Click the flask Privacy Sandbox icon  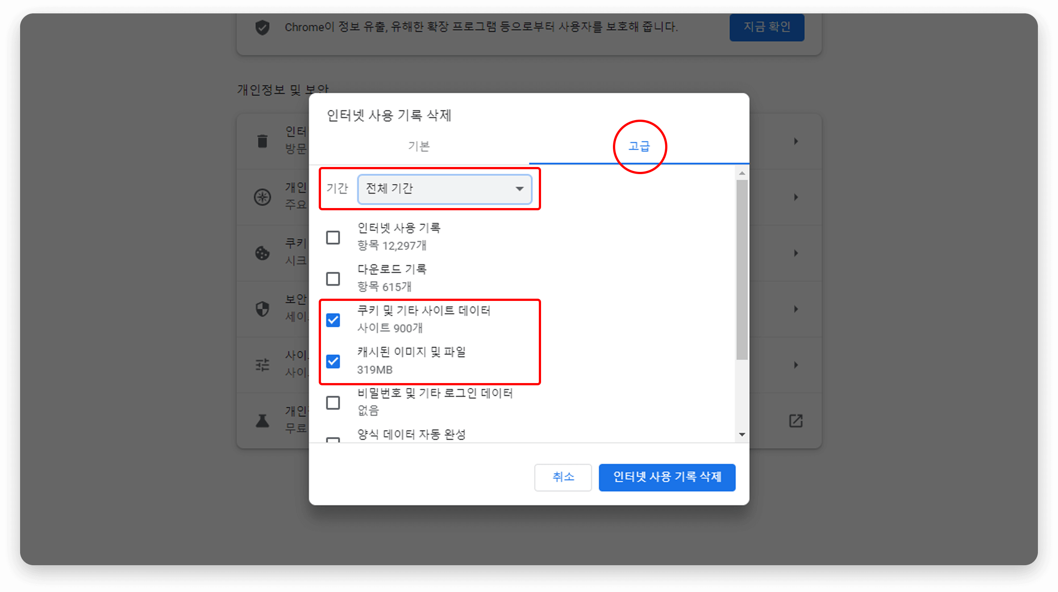tap(262, 421)
